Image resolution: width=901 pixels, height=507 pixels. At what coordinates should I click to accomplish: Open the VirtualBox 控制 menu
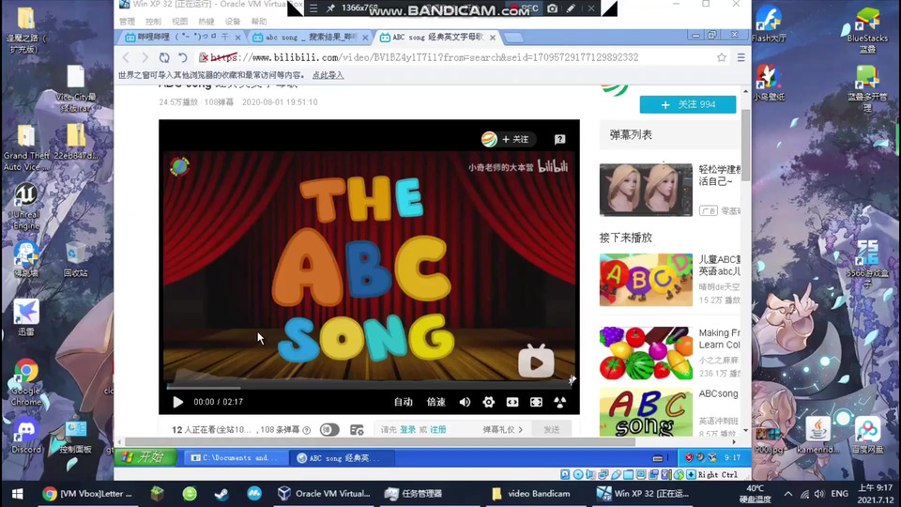point(153,22)
